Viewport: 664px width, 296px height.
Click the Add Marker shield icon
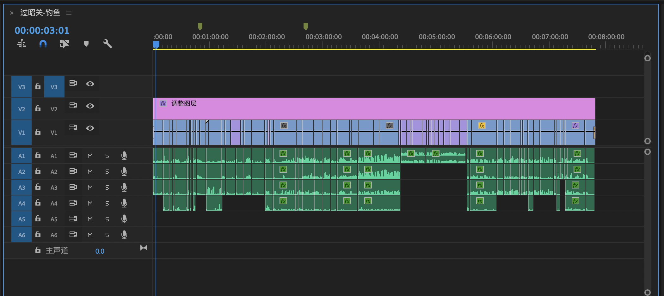86,44
